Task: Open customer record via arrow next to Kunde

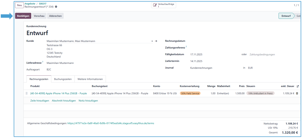Action: pyautogui.click(x=156, y=41)
